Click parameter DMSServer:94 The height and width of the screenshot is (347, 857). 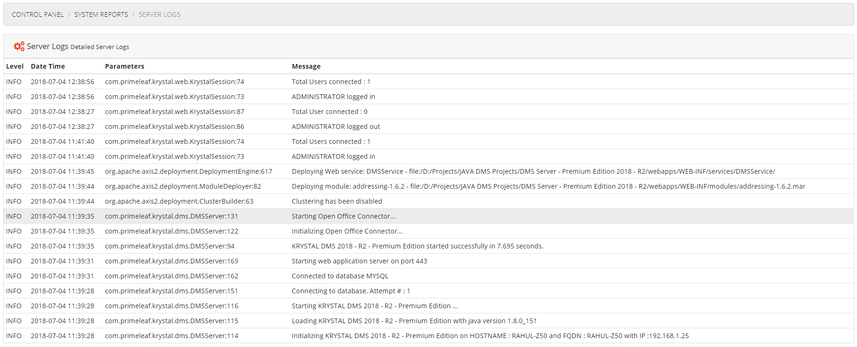click(x=170, y=246)
